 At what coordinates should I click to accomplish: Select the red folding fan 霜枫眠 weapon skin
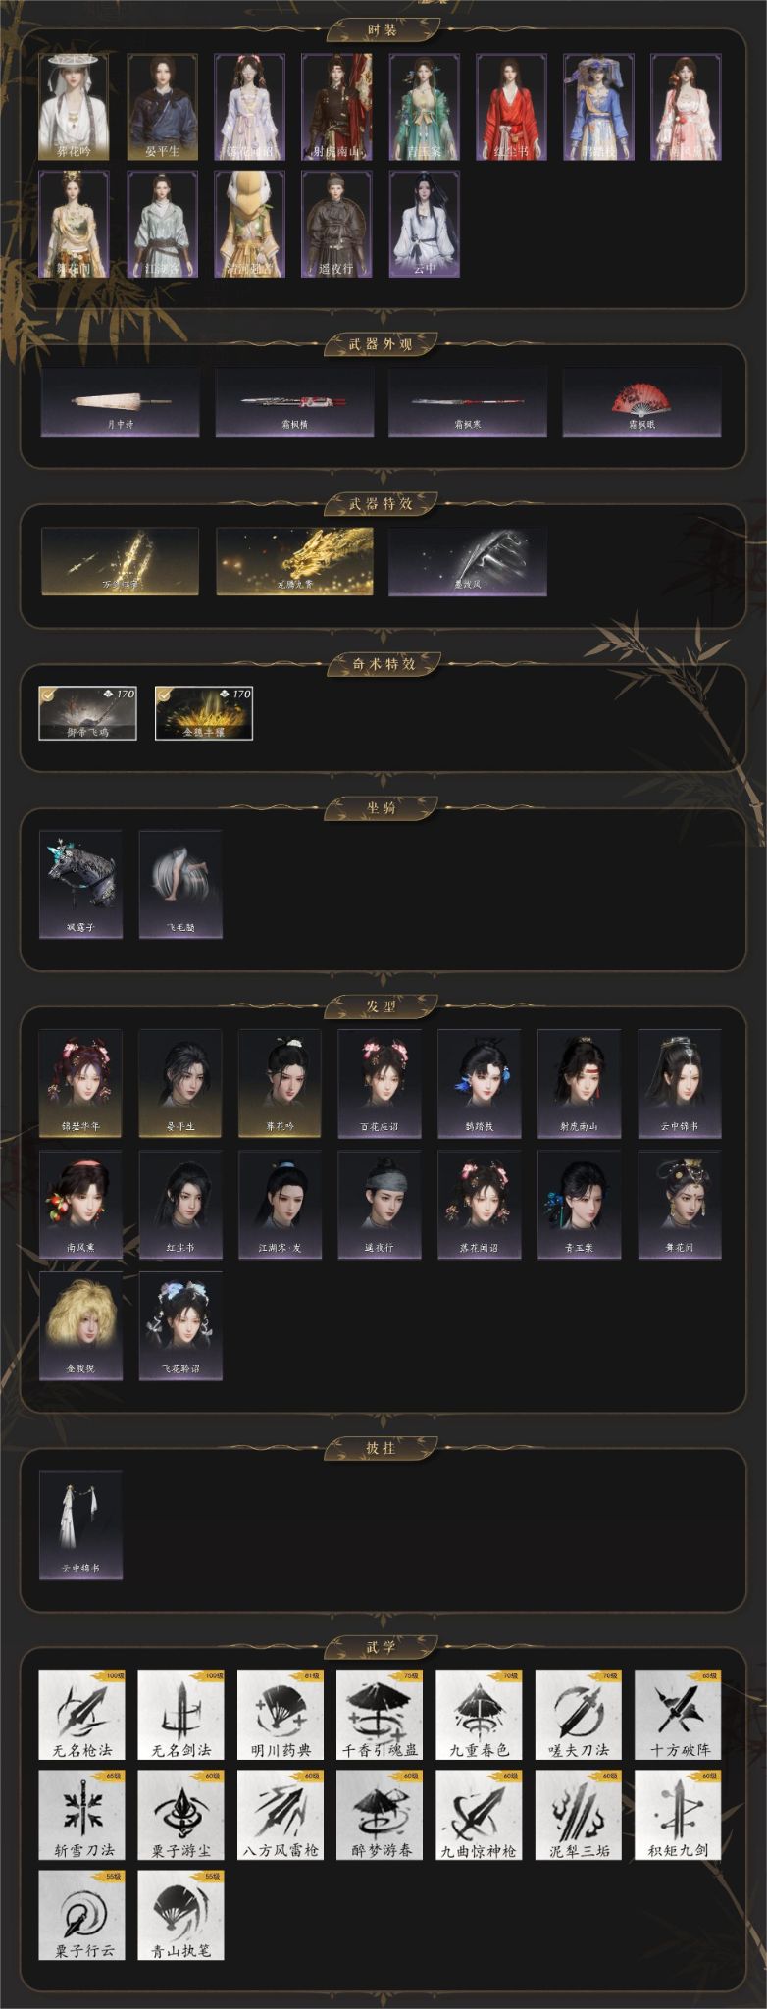click(x=641, y=401)
